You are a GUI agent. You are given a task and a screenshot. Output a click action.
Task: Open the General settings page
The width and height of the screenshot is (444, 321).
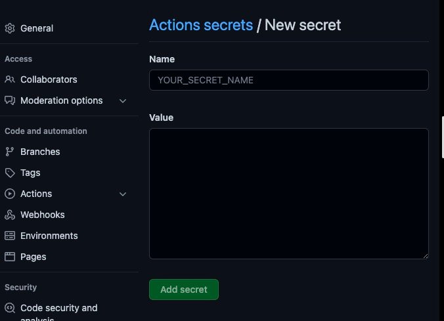click(x=37, y=28)
